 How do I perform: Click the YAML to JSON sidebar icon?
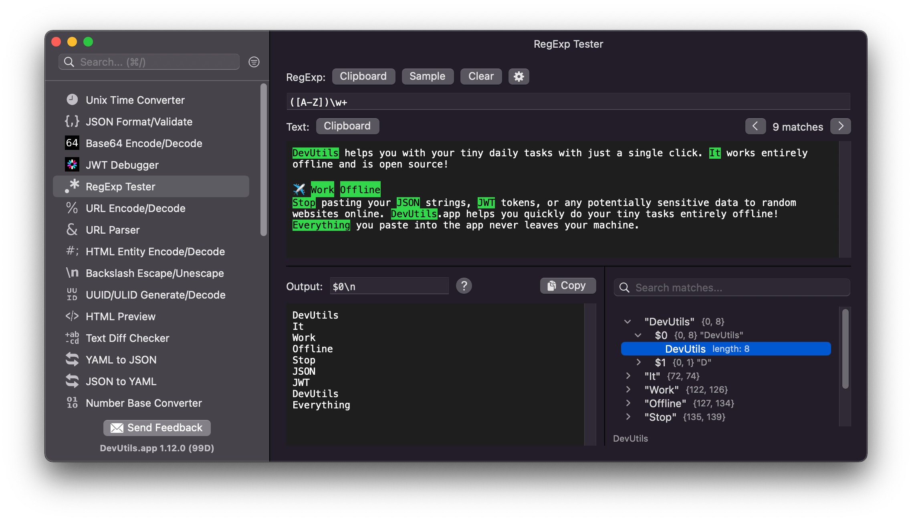(x=72, y=359)
